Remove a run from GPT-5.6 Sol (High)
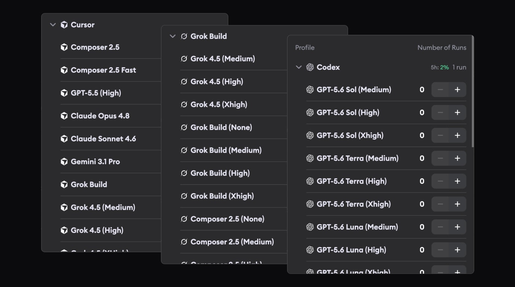This screenshot has width=515, height=287. click(440, 112)
